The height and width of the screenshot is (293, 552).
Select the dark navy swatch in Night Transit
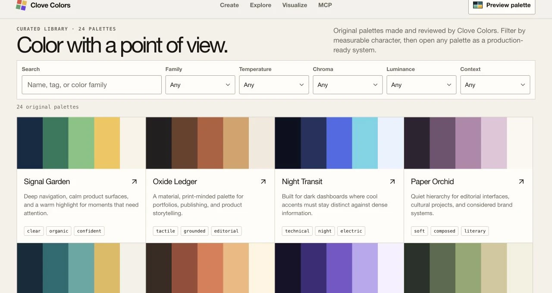click(x=314, y=143)
